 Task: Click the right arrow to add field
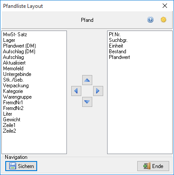[x=98, y=91]
